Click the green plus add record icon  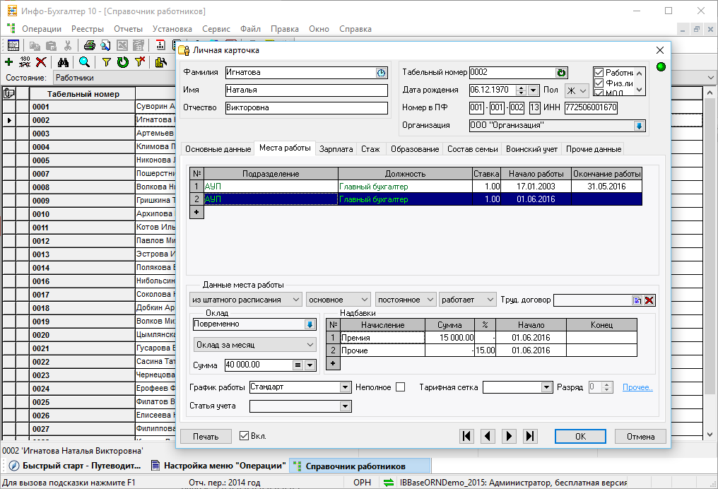8,62
